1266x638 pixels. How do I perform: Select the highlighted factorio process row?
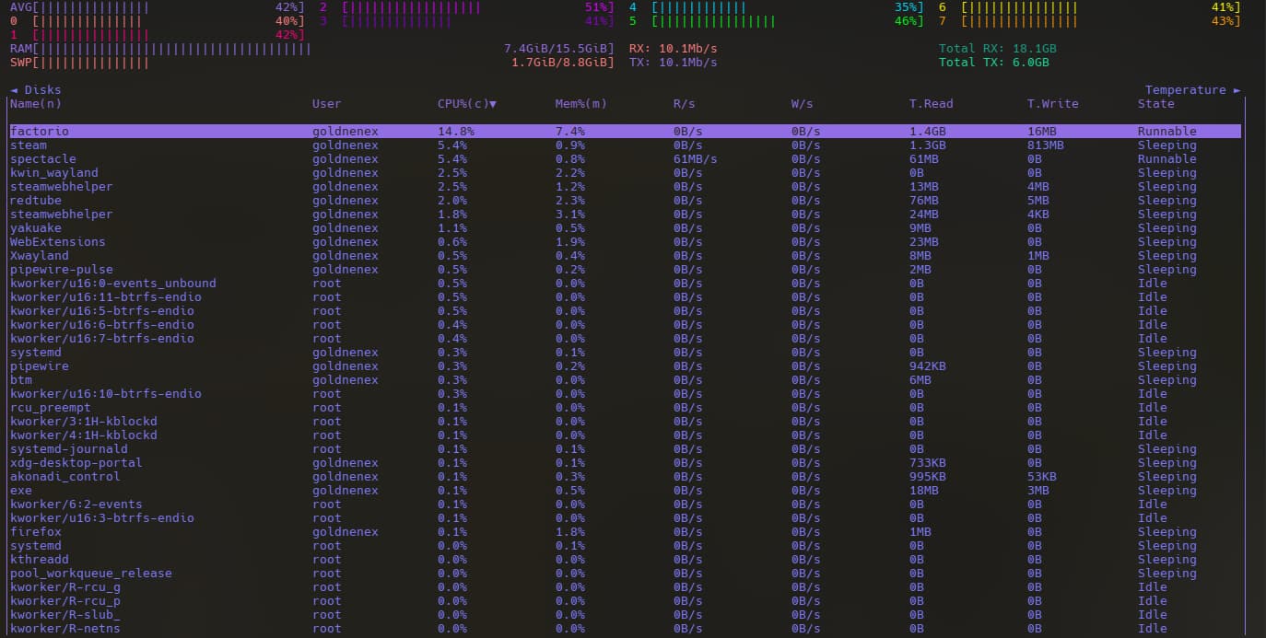pyautogui.click(x=39, y=132)
